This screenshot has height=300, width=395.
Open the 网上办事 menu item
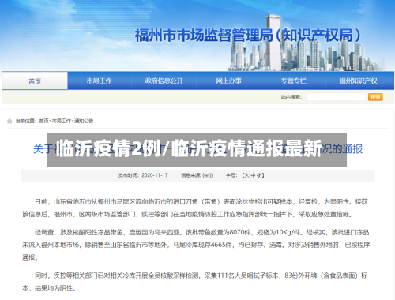(228, 81)
